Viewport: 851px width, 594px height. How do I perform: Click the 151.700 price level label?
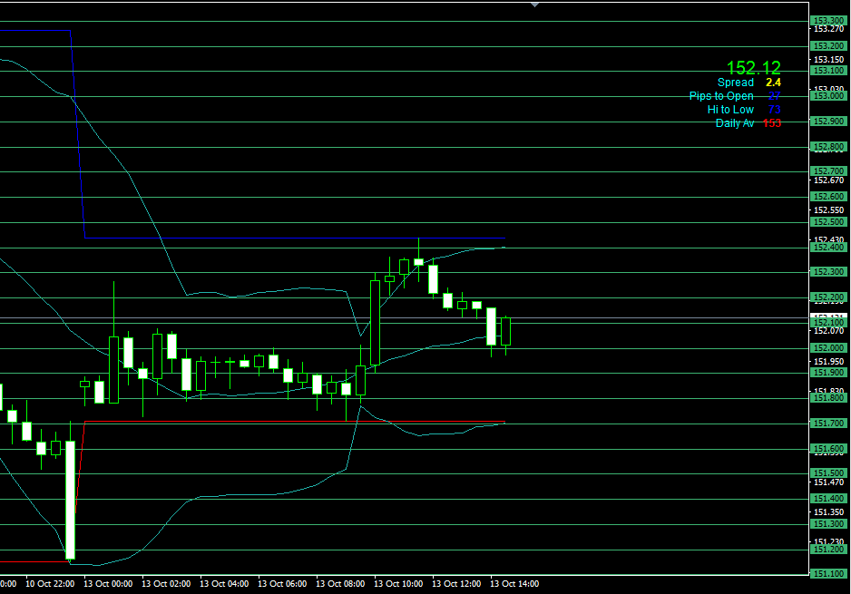[828, 424]
